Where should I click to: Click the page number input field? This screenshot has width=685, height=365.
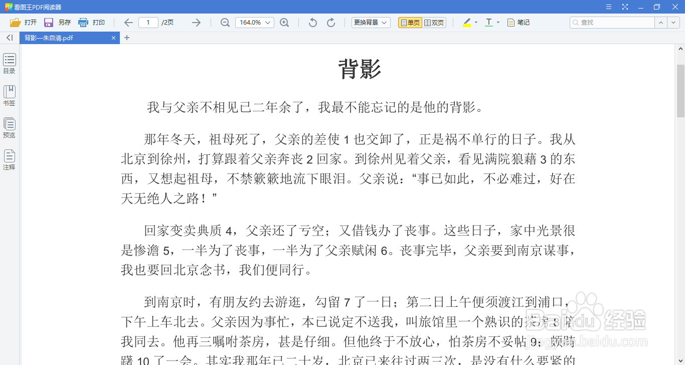148,23
